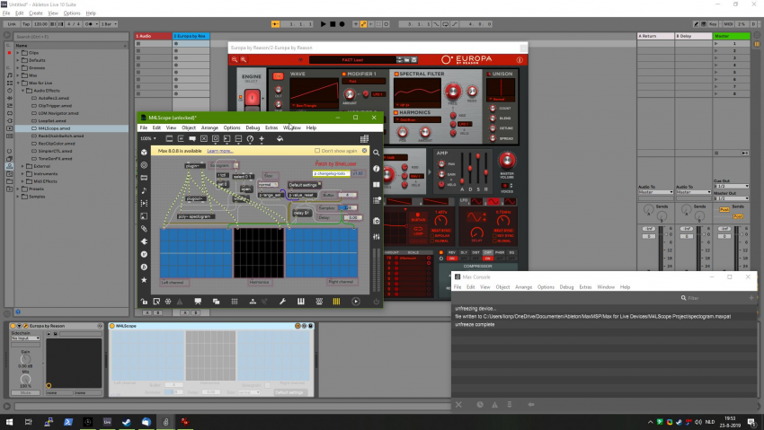Image resolution: width=764 pixels, height=430 pixels.
Task: Click the "Learn more..." link
Action: 220,151
